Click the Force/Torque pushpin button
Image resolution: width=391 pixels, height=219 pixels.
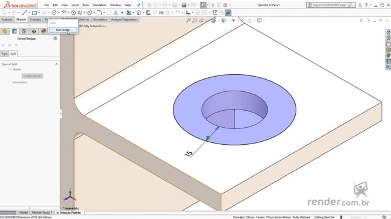16,45
